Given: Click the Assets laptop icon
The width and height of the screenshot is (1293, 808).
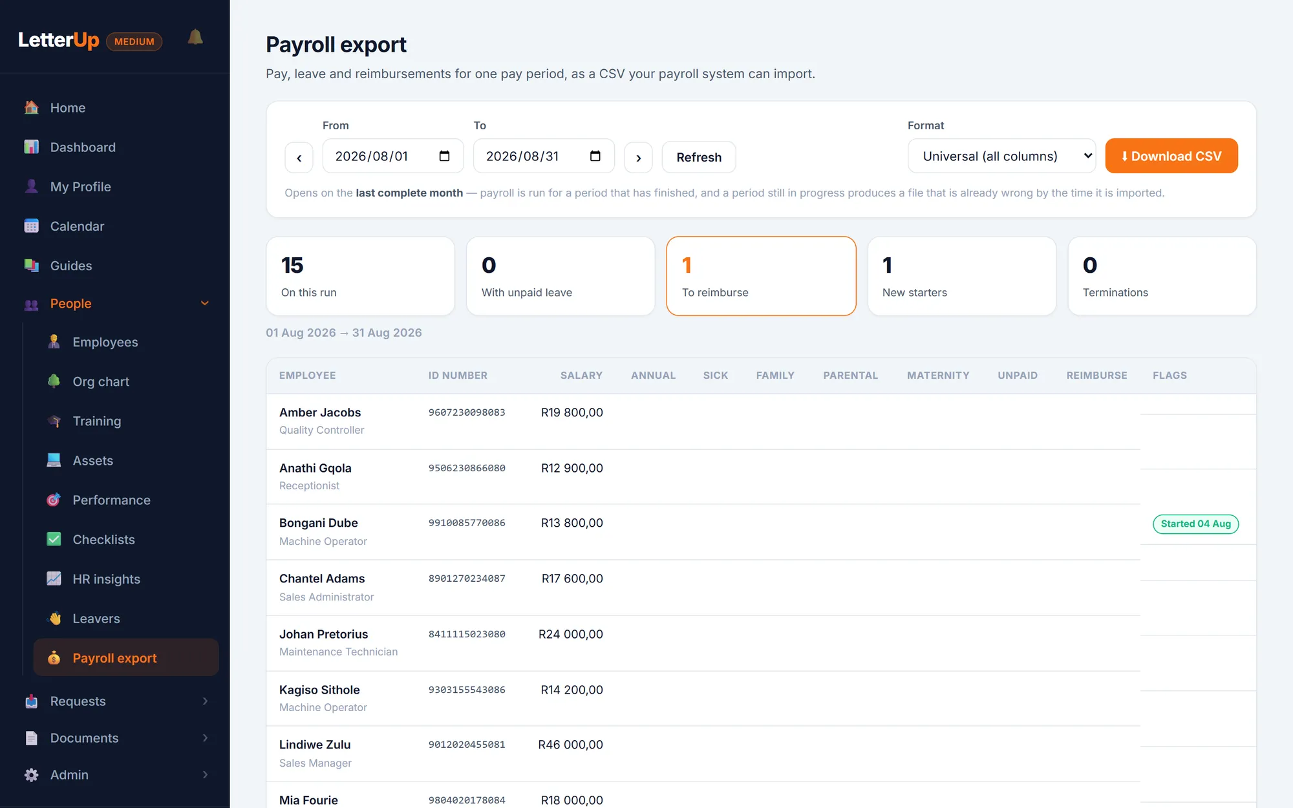Looking at the screenshot, I should tap(54, 460).
